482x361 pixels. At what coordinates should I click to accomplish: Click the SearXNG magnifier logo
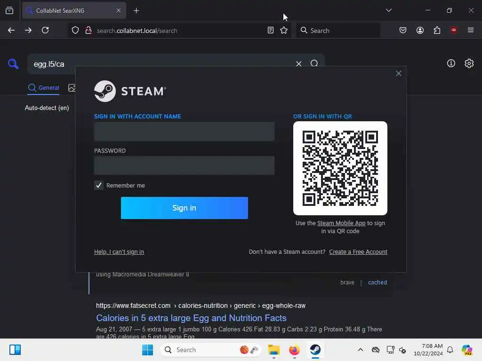point(13,64)
